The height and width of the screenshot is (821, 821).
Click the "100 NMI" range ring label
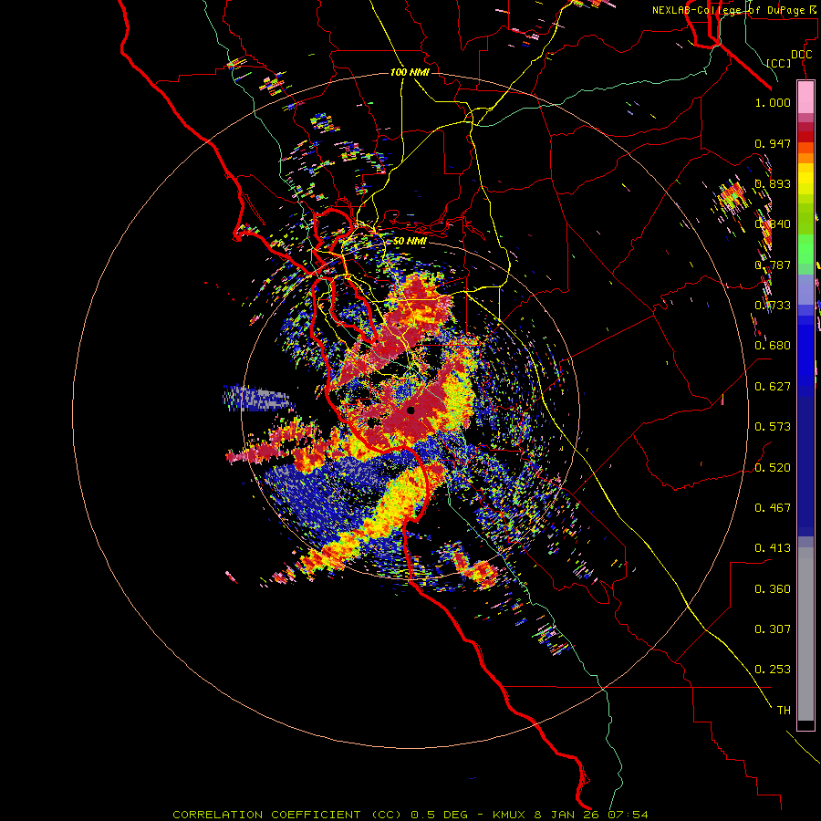coord(410,72)
